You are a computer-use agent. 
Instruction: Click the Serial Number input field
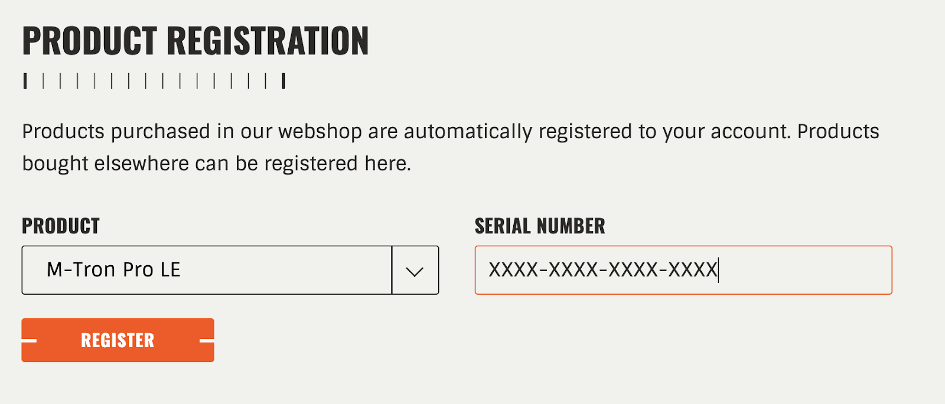tap(683, 270)
